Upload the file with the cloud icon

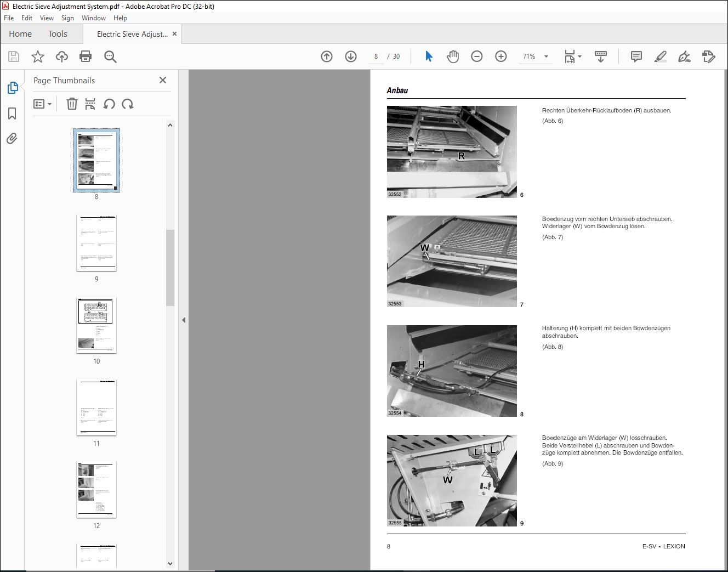point(62,56)
